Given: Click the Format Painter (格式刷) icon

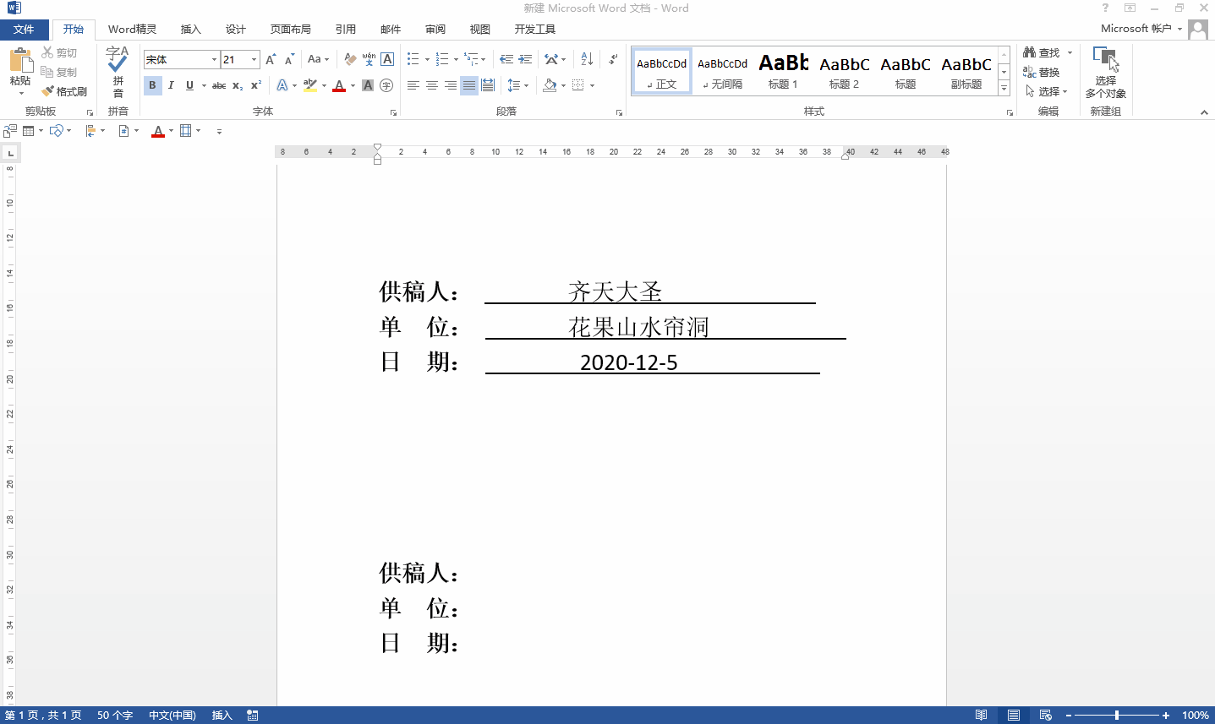Looking at the screenshot, I should click(x=48, y=91).
